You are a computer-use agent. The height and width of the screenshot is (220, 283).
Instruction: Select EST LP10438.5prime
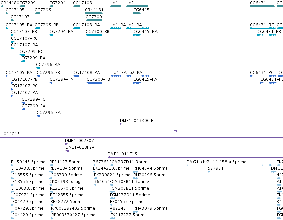tap(12, 172)
